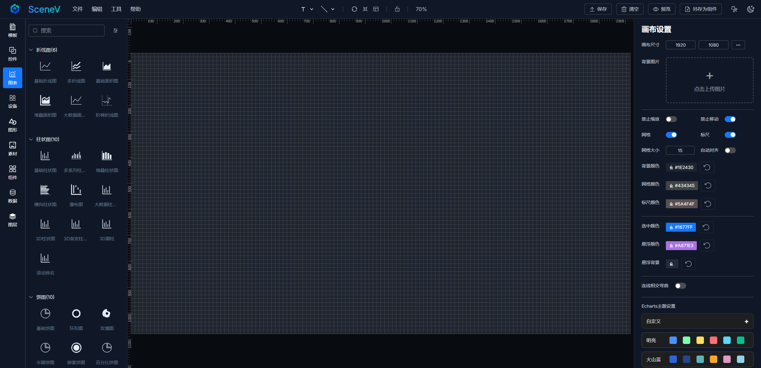Enable the 禁止缩放 toggle

tap(671, 119)
